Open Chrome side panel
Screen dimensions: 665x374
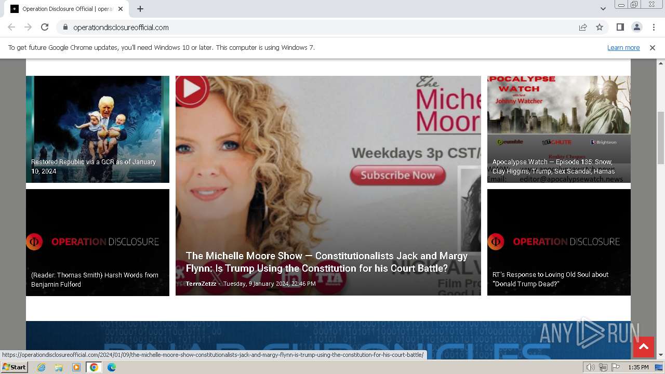[620, 27]
